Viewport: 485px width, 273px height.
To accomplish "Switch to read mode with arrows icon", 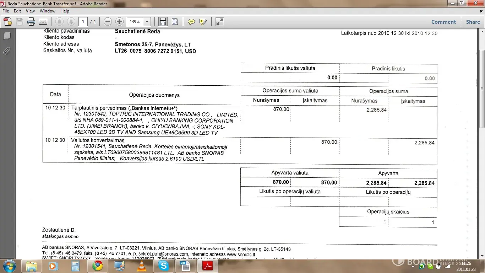I will [x=220, y=22].
